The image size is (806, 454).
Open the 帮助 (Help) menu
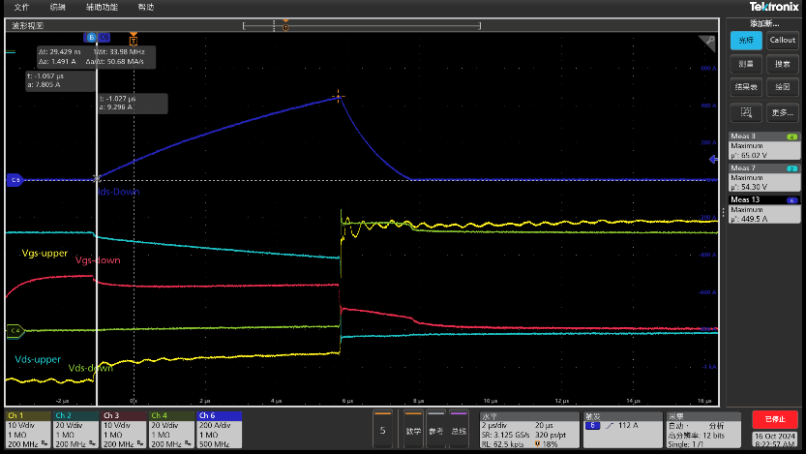pos(146,7)
